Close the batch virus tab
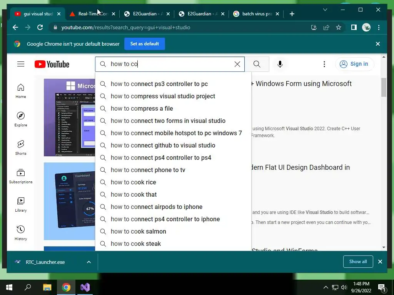 coord(277,14)
